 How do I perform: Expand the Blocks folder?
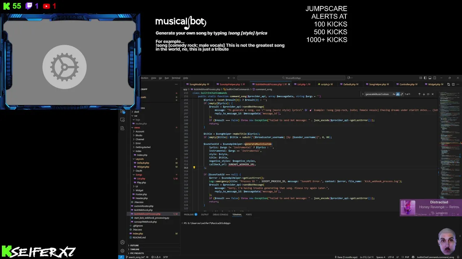pos(139,135)
